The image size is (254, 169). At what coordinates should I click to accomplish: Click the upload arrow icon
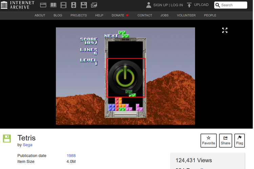pyautogui.click(x=189, y=5)
